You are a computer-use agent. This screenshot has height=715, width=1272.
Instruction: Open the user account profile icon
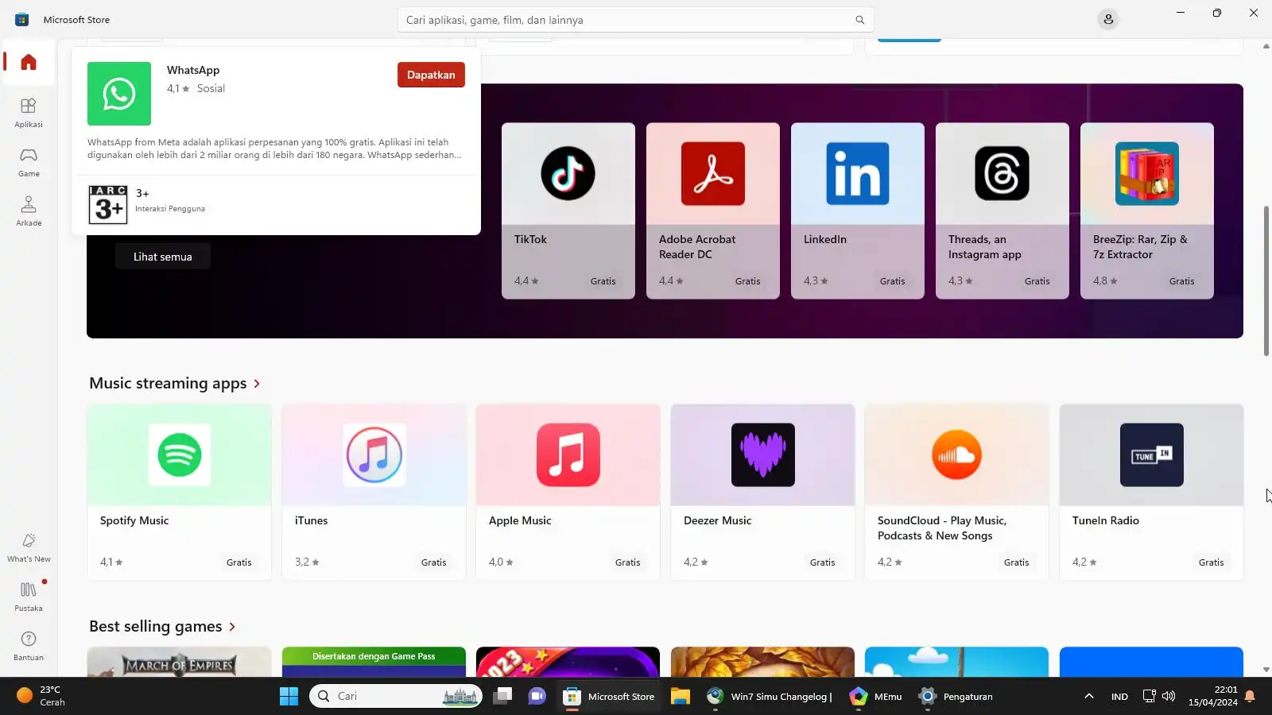click(1108, 19)
